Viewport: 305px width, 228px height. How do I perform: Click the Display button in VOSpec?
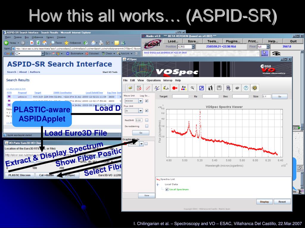[264, 202]
